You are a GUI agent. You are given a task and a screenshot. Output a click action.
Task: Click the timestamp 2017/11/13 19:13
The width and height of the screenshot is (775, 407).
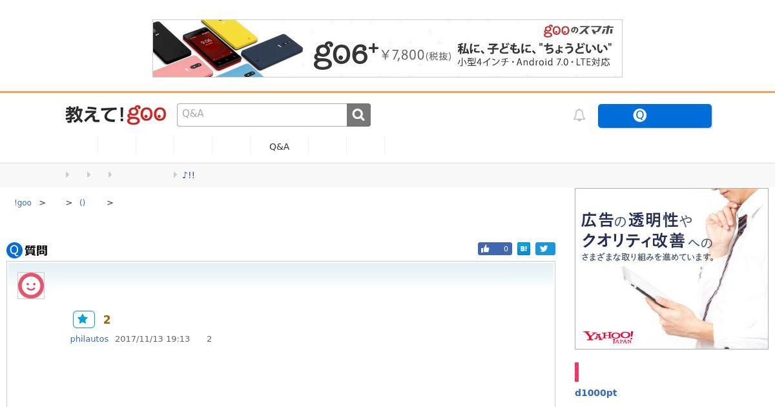point(152,339)
